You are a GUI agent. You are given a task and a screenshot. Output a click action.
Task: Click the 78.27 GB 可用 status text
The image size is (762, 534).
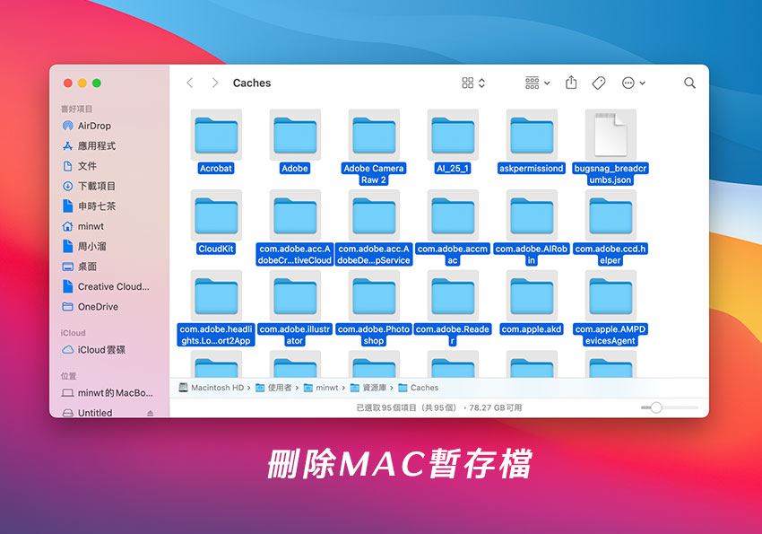[x=496, y=407]
